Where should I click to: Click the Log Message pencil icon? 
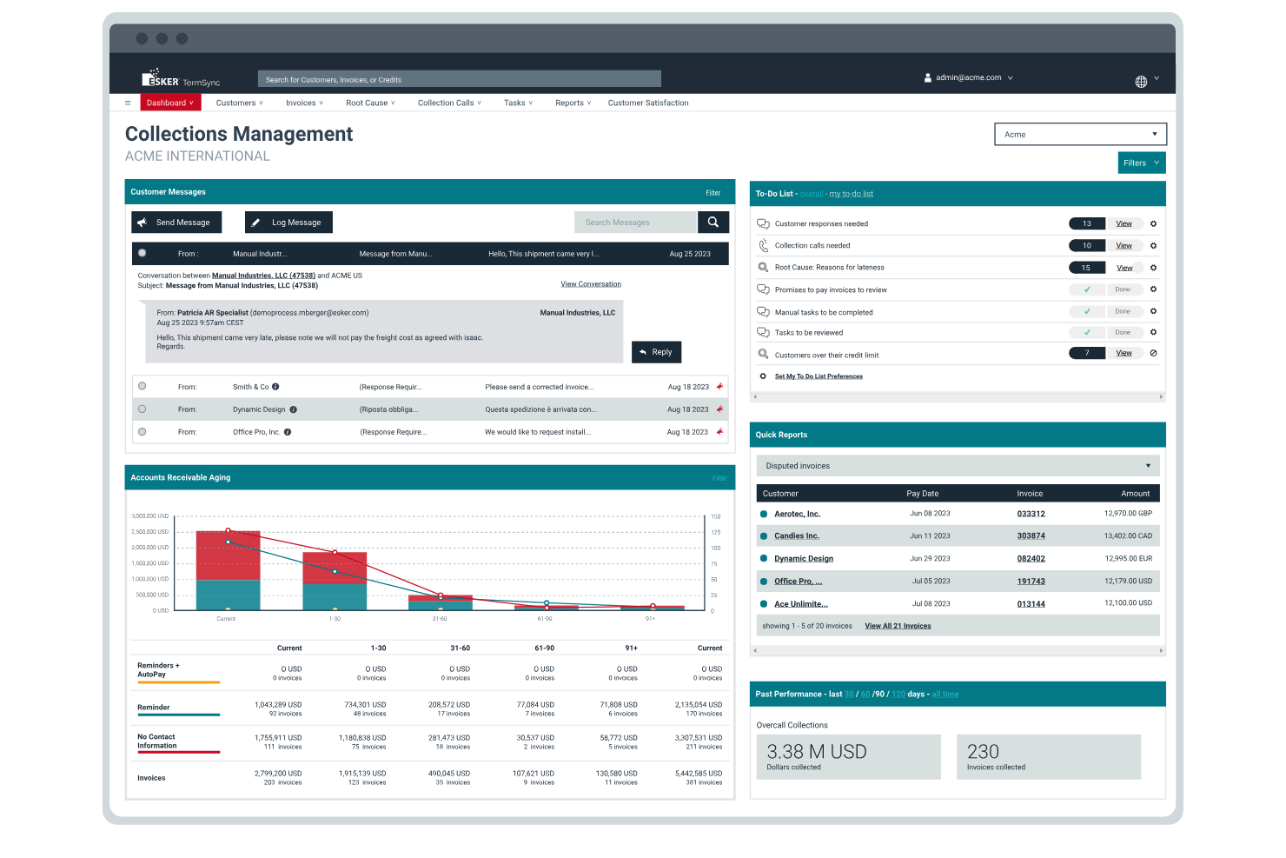[x=256, y=222]
